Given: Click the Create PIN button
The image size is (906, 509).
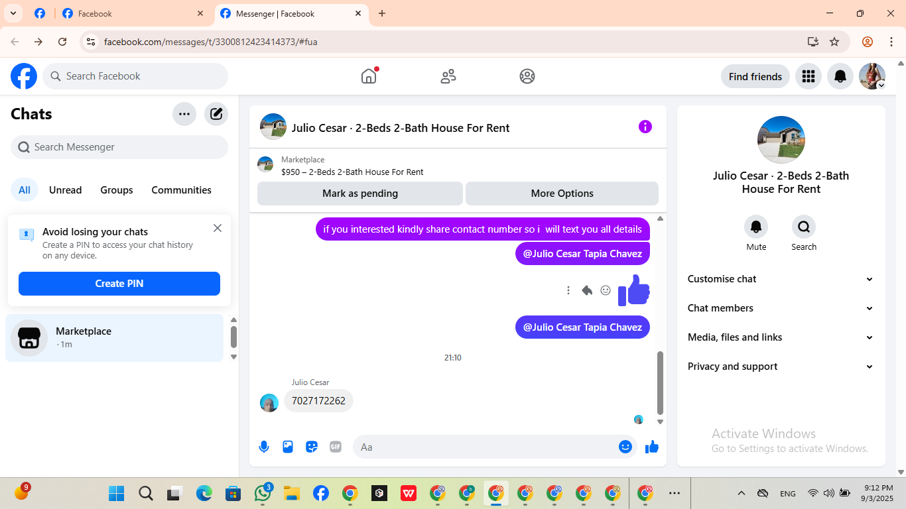Looking at the screenshot, I should (119, 284).
